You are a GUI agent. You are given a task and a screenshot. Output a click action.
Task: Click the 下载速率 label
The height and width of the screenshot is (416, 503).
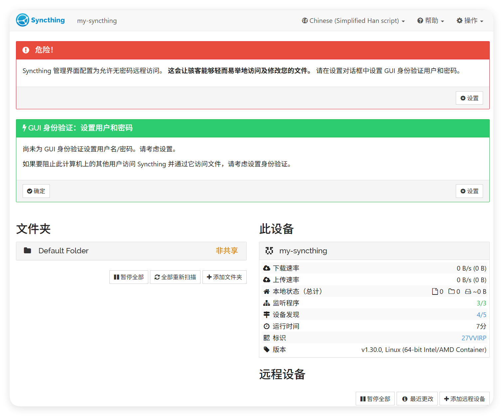pos(286,268)
